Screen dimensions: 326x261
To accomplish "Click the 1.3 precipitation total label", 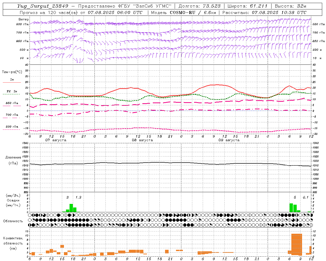I will coord(78,197).
